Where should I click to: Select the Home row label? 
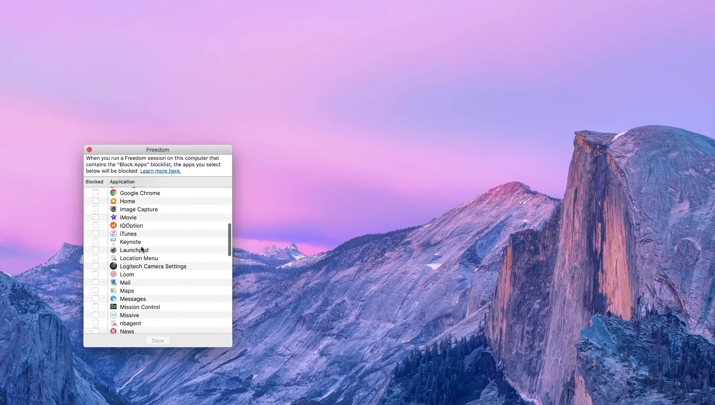127,201
